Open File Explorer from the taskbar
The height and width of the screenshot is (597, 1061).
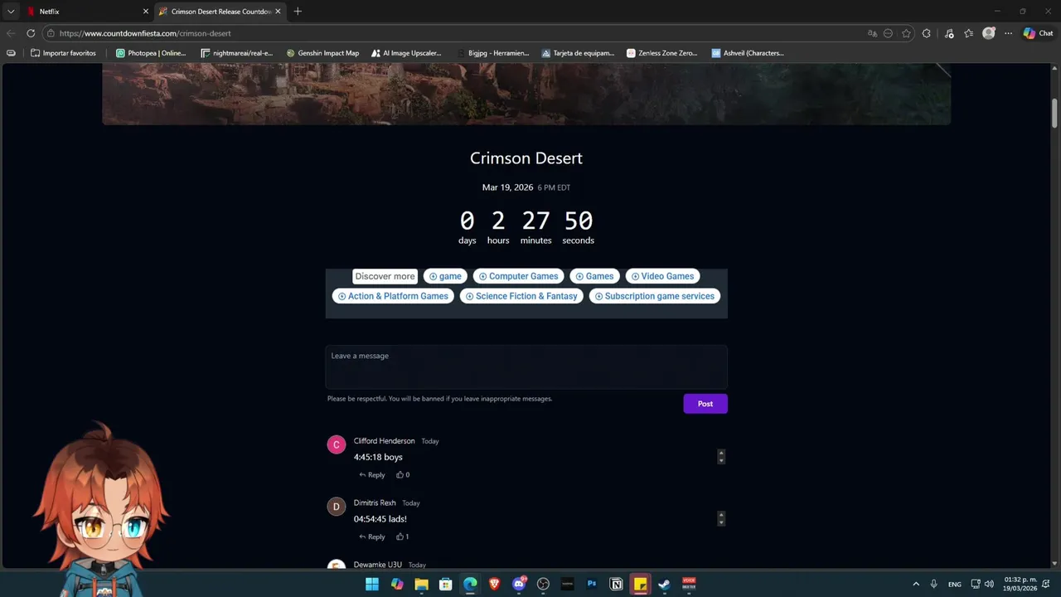click(x=421, y=584)
